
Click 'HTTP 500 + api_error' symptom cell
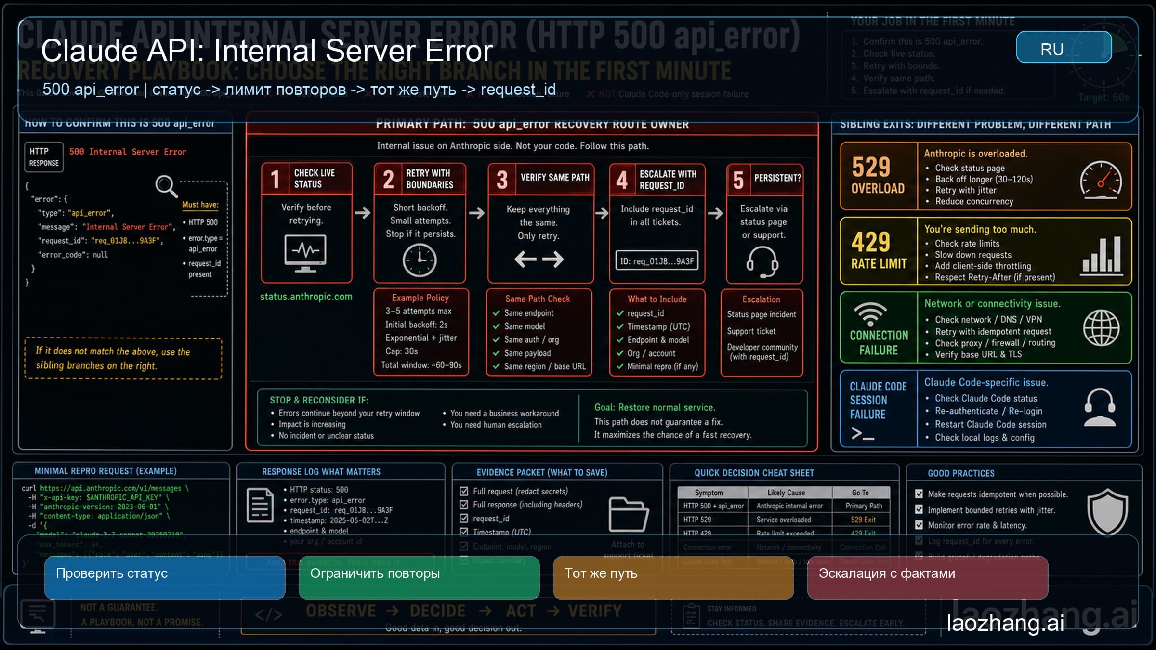point(713,506)
